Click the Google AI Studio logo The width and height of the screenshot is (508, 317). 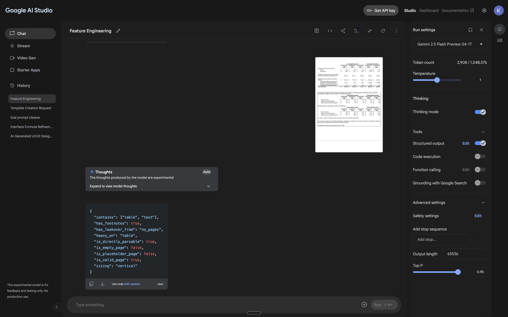point(29,10)
